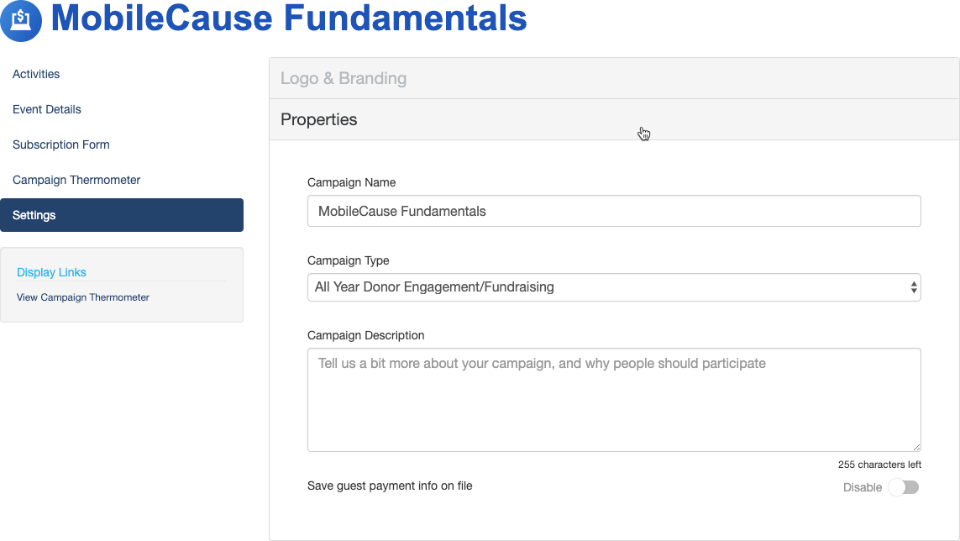Image resolution: width=960 pixels, height=541 pixels.
Task: Click into the Campaign Name field
Action: tap(614, 211)
